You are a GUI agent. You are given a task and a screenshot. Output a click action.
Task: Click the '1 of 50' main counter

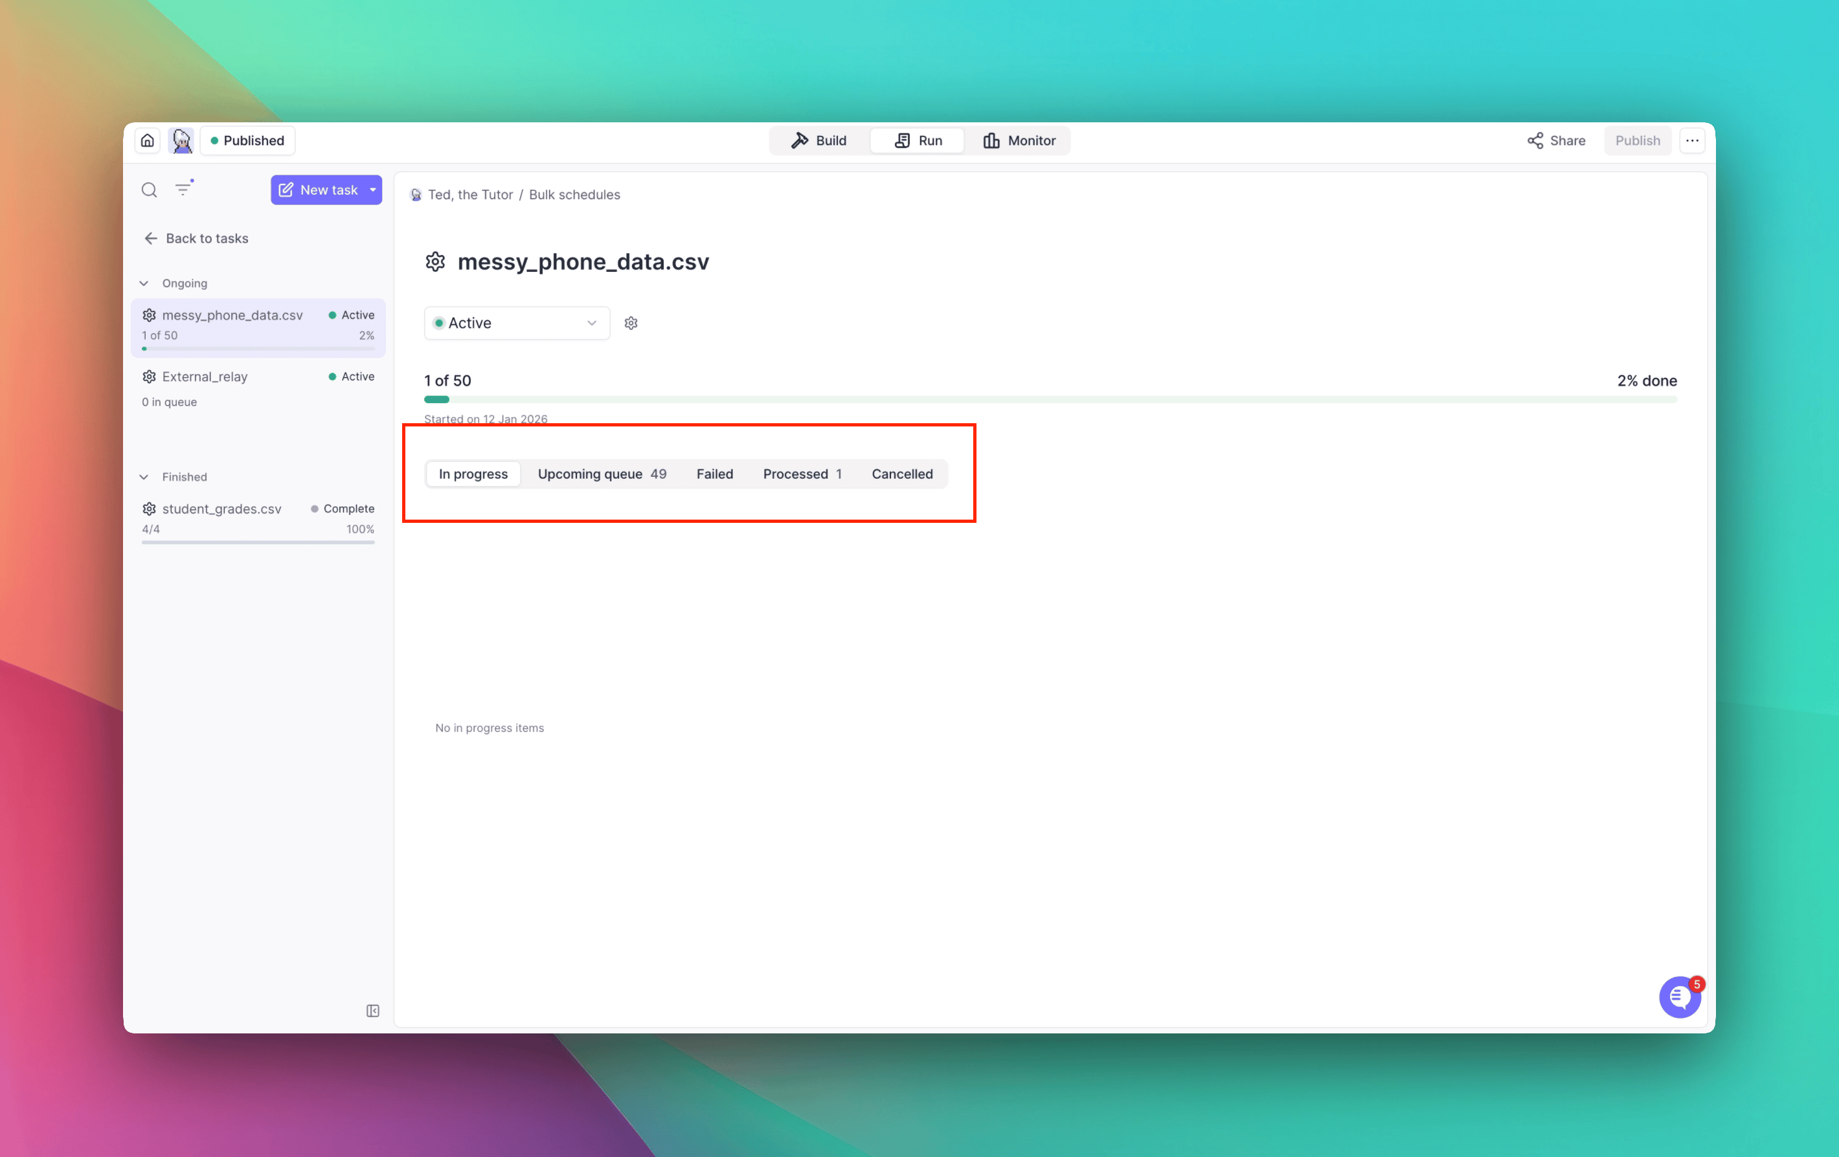point(447,381)
